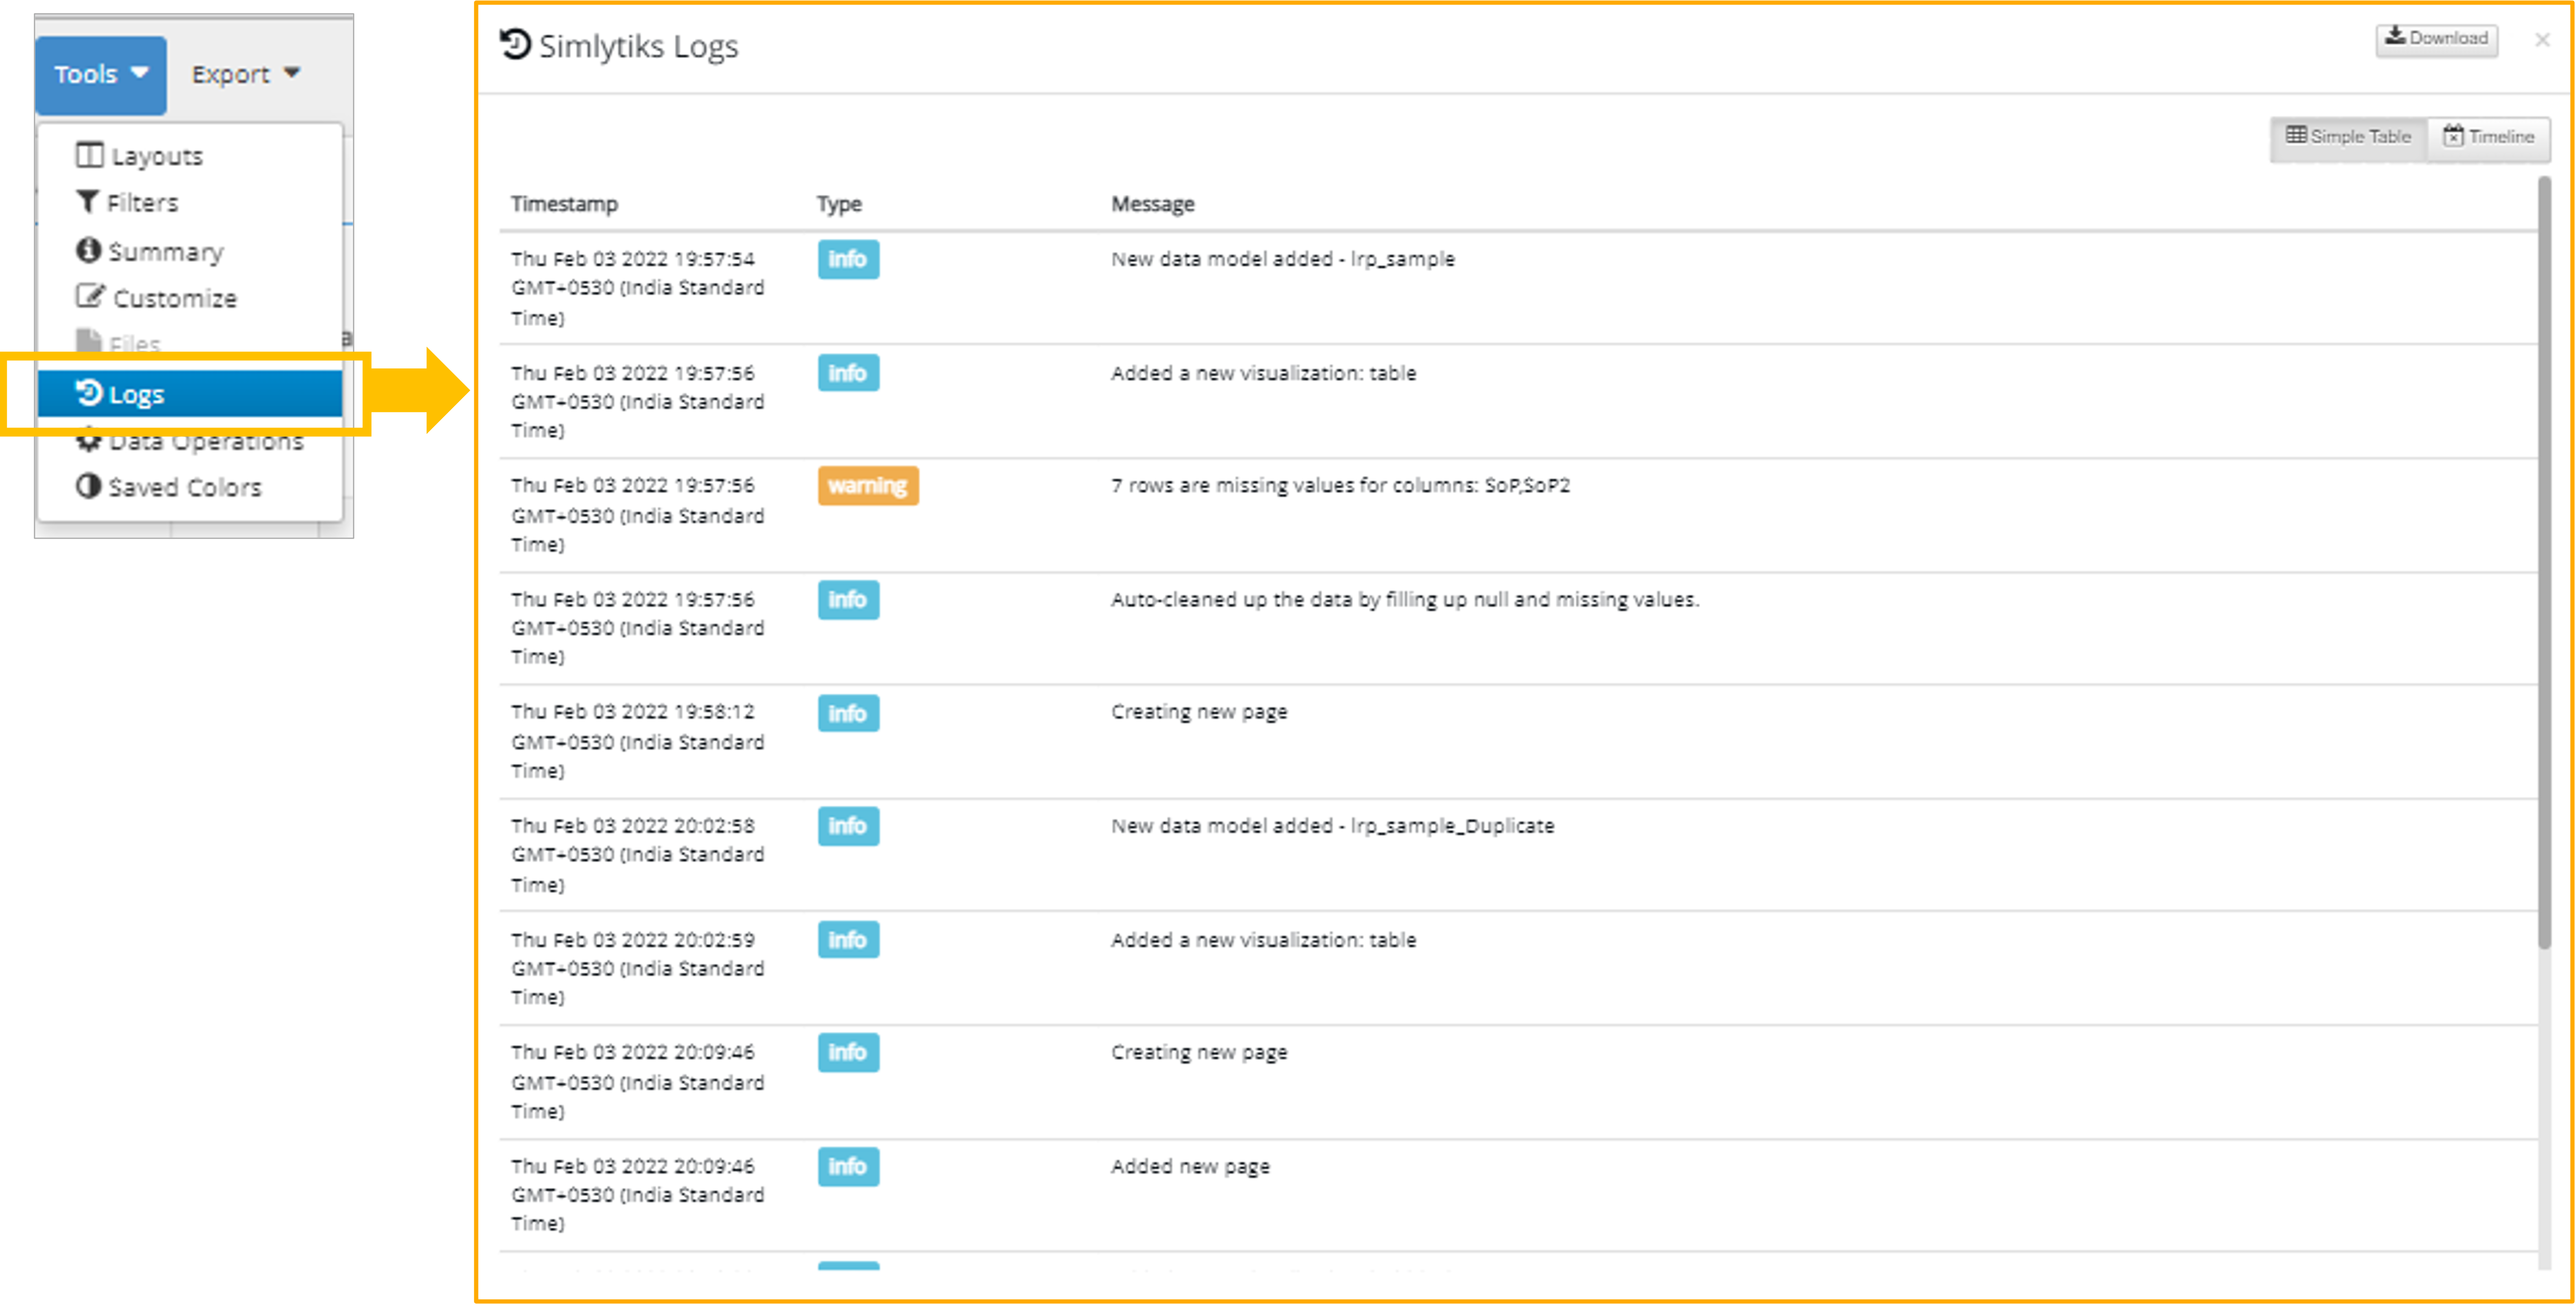The height and width of the screenshot is (1305, 2576).
Task: Select the Auto-cleaned up the data message
Action: point(1405,600)
